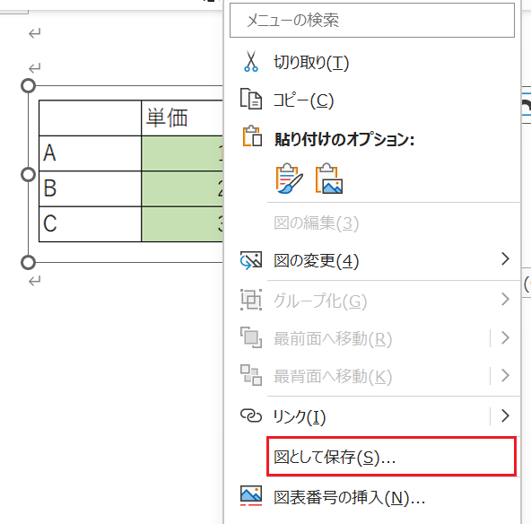
Task: Click the copy pages icon
Action: (x=251, y=99)
